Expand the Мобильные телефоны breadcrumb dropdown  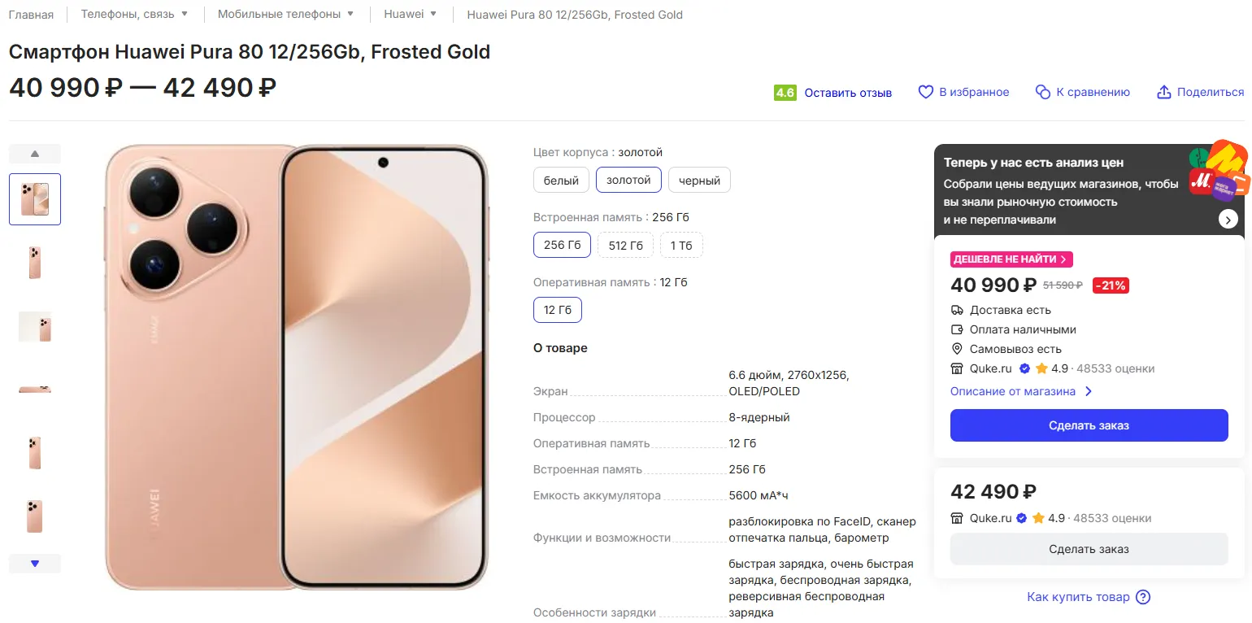point(350,14)
